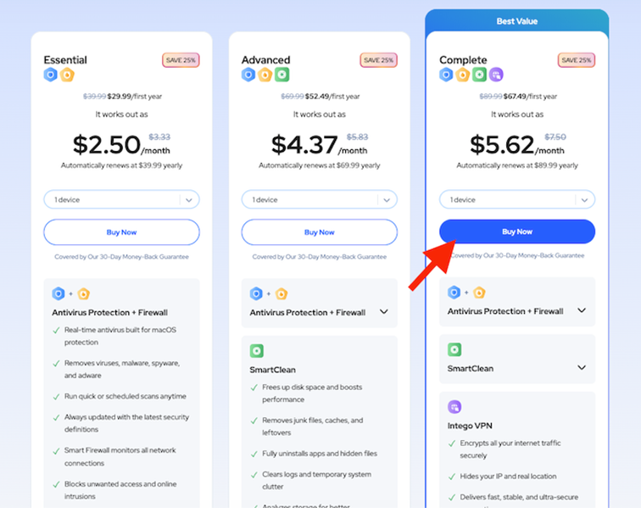The image size is (641, 508).
Task: Click Buy Now for the Essential plan
Action: pyautogui.click(x=121, y=232)
